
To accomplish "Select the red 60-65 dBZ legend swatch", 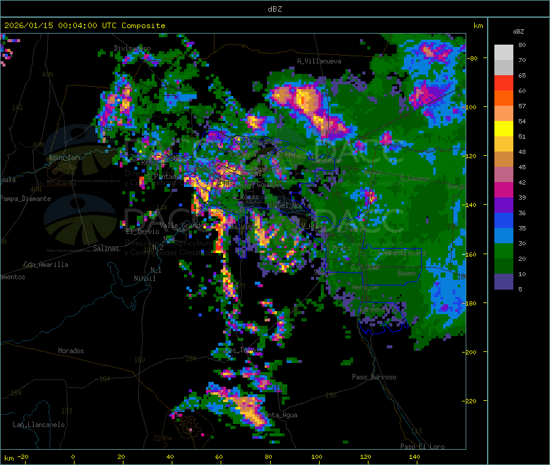I will coord(504,82).
